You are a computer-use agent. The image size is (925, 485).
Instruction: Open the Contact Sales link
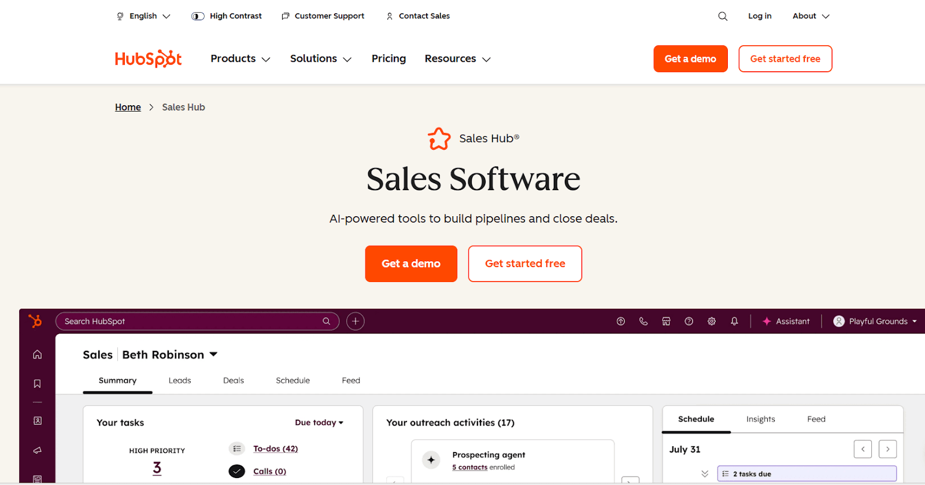(424, 16)
